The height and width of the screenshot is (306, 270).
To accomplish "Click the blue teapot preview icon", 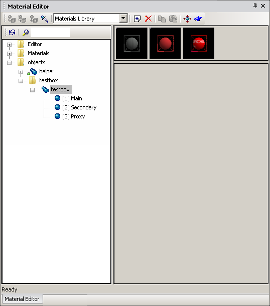I will [198, 19].
